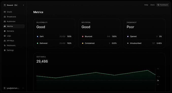
Task: Open the Docs link
Action: point(152,5)
